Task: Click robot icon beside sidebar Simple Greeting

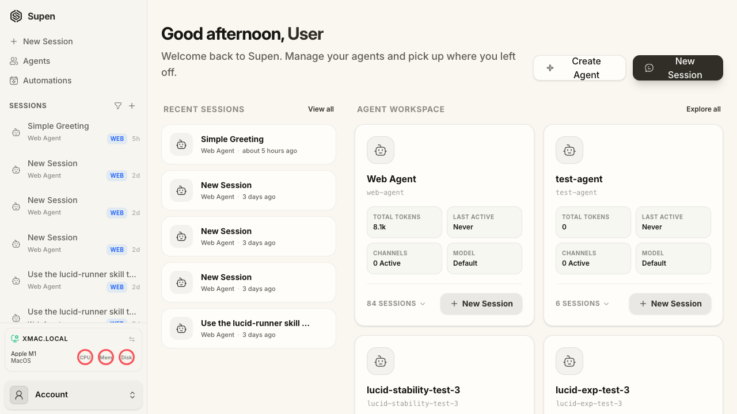Action: point(16,132)
